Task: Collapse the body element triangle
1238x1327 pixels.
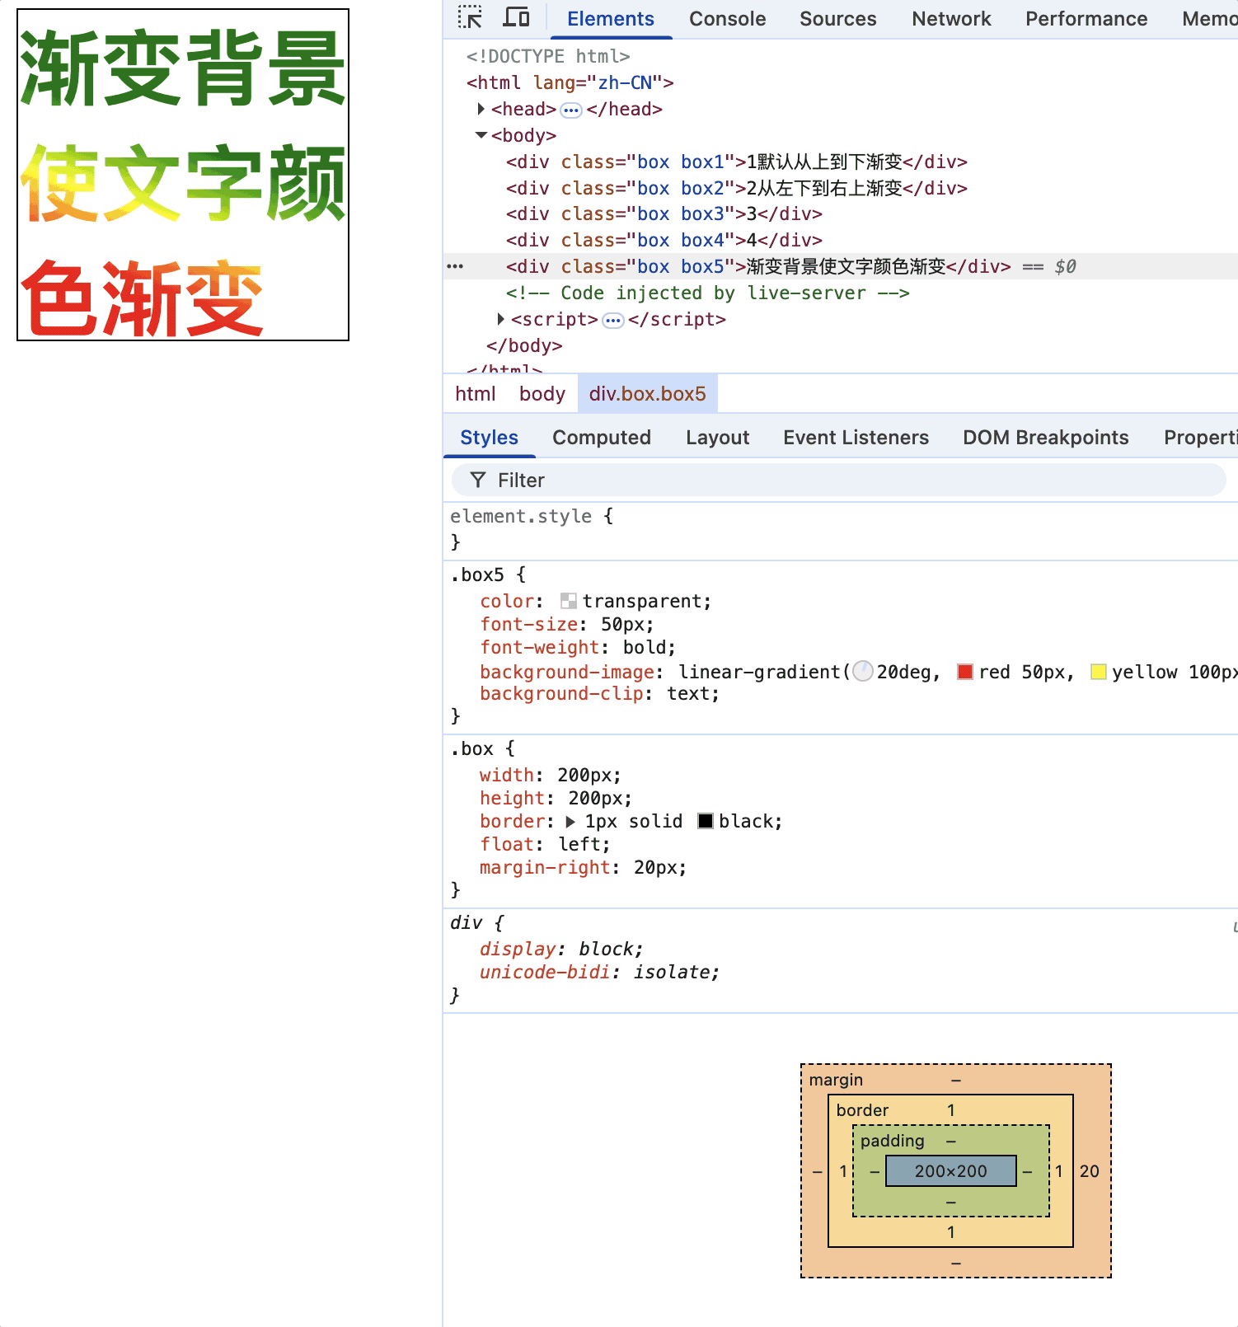Action: (x=481, y=135)
